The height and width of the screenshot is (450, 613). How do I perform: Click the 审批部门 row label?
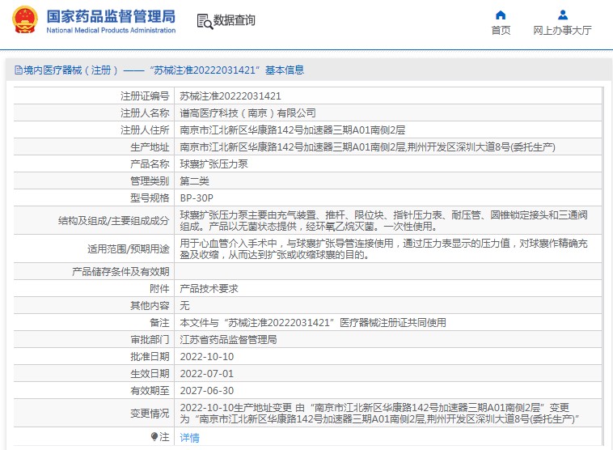[x=150, y=340]
